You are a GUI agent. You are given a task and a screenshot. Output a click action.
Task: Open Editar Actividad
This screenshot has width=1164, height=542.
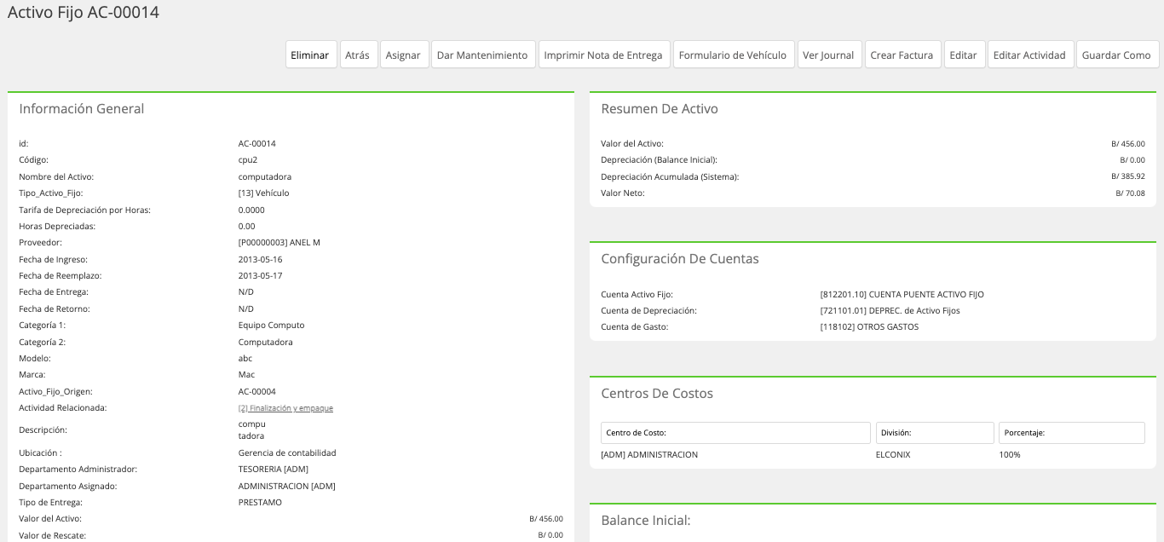click(x=1030, y=55)
